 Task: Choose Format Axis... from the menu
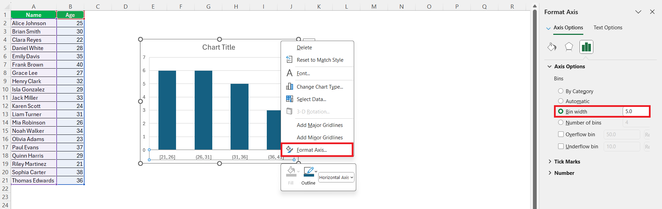317,150
